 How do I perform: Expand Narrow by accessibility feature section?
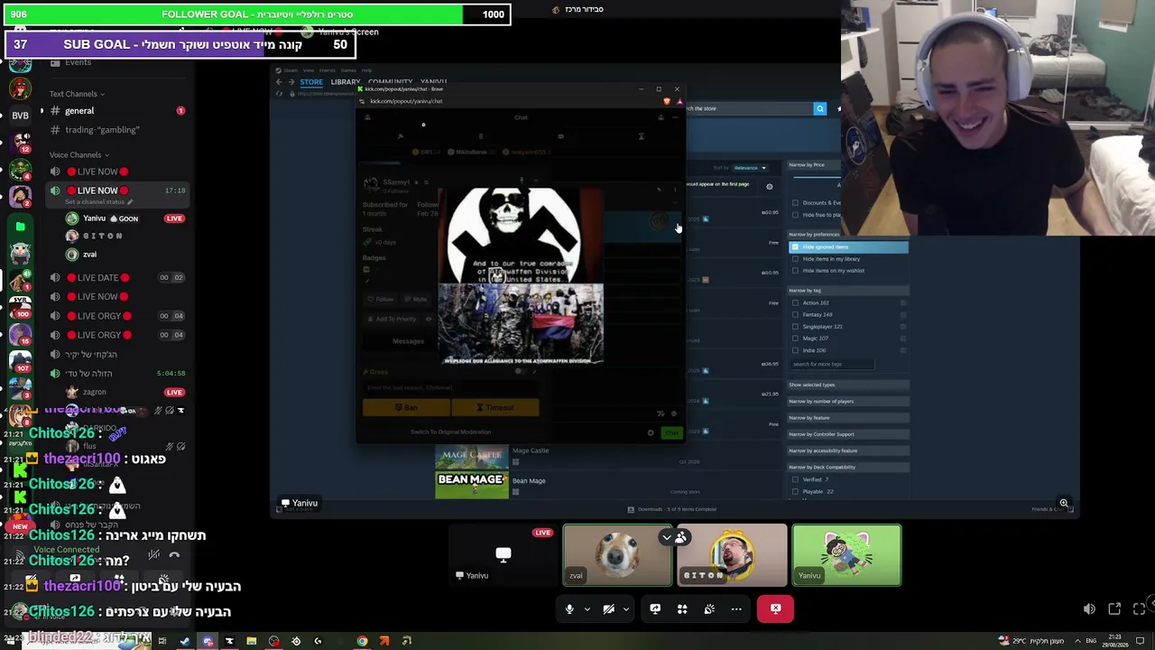848,450
